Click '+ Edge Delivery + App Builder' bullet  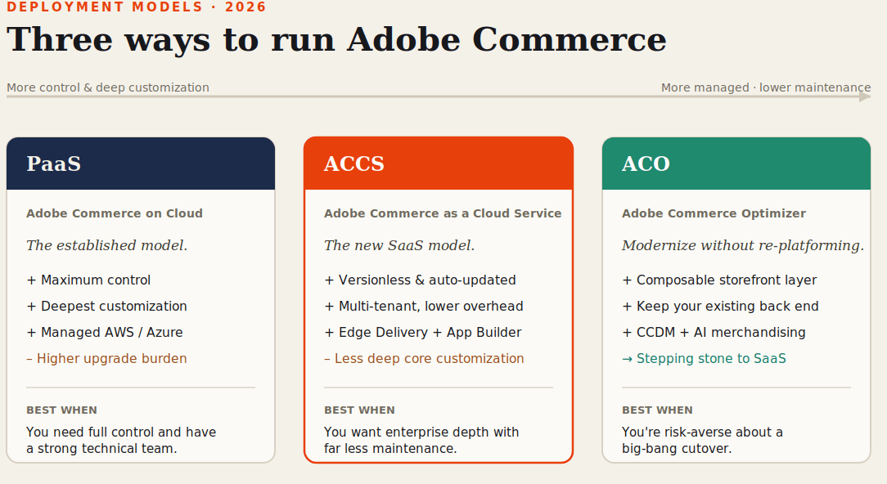tap(423, 332)
